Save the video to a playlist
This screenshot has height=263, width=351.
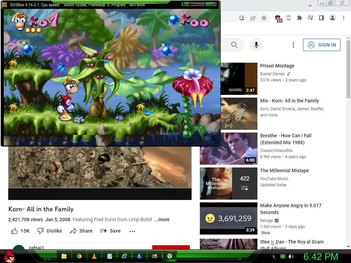[110, 231]
